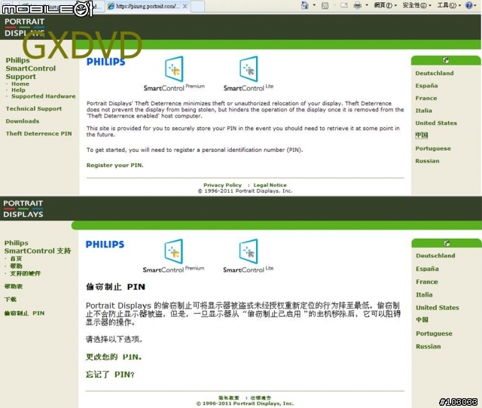Choose France in English page country list

click(x=426, y=99)
